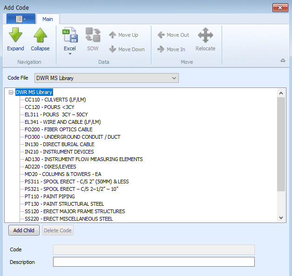Image resolution: width=292 pixels, height=276 pixels.
Task: Select CC110 - CULVERTS tree item
Action: (x=55, y=100)
